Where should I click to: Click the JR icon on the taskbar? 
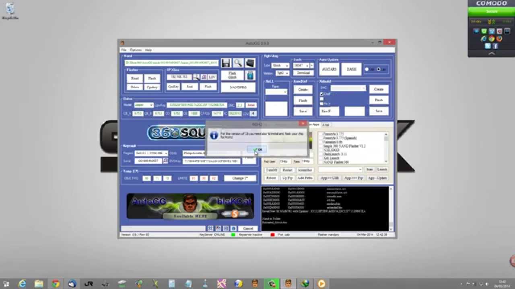(89, 283)
